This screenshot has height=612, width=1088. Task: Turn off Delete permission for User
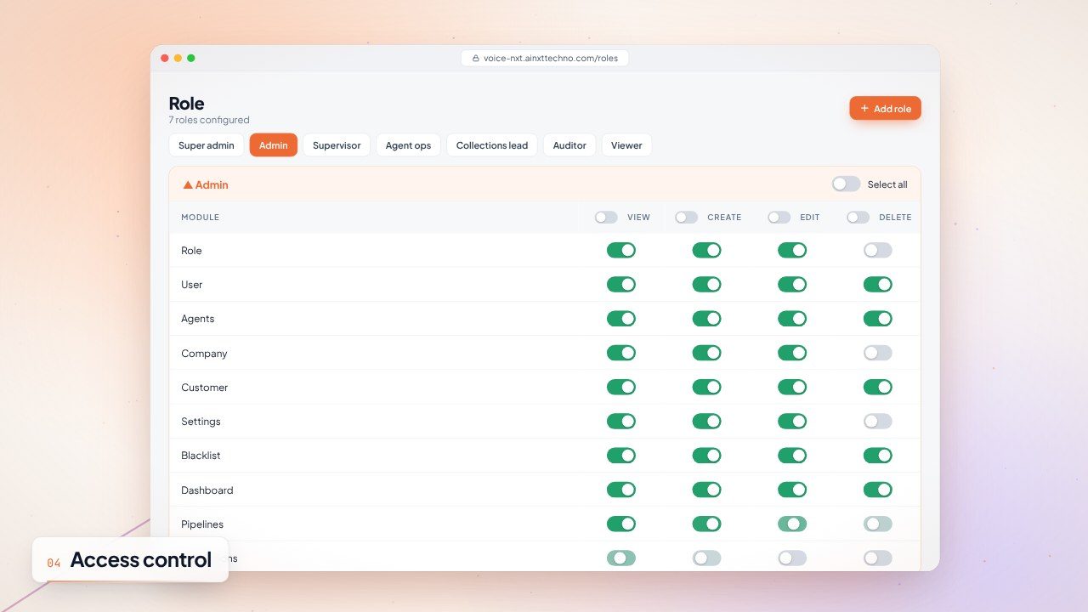click(x=878, y=284)
